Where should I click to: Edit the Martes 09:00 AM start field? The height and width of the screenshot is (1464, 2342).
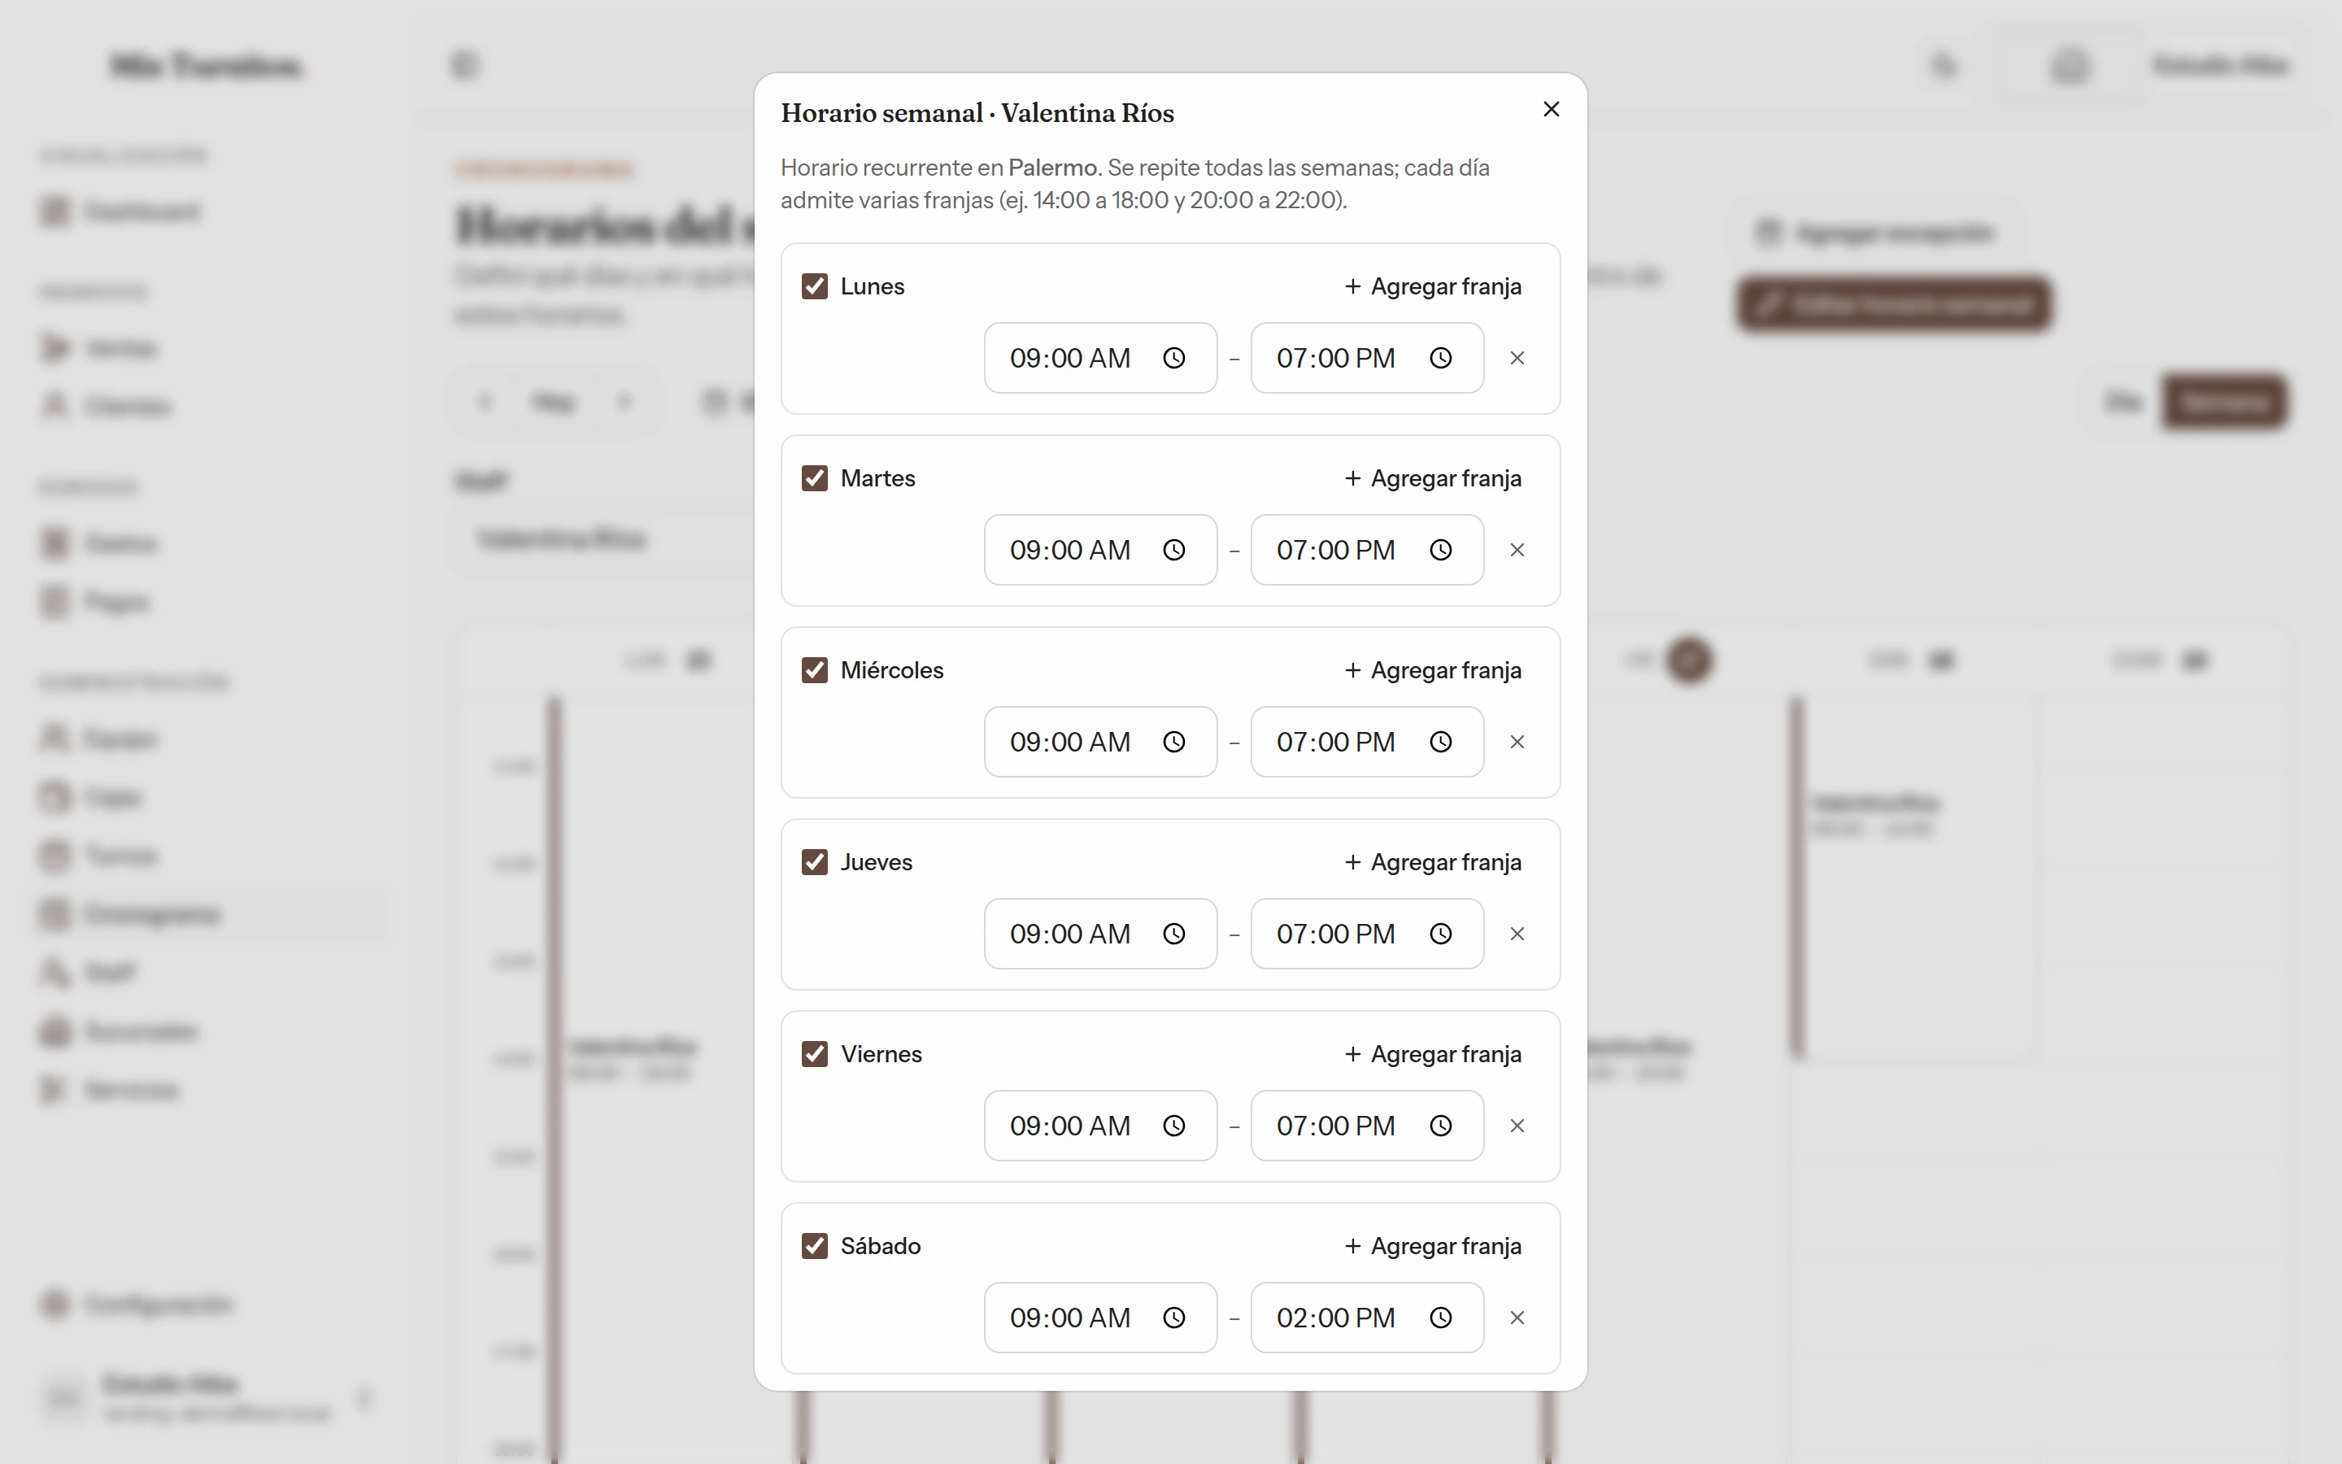point(1100,550)
